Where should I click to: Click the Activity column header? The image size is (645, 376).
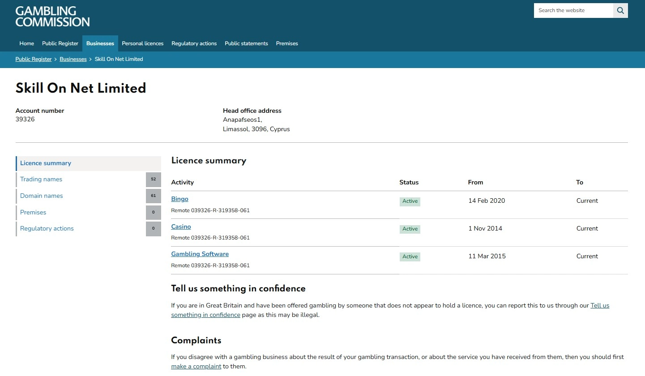(183, 183)
